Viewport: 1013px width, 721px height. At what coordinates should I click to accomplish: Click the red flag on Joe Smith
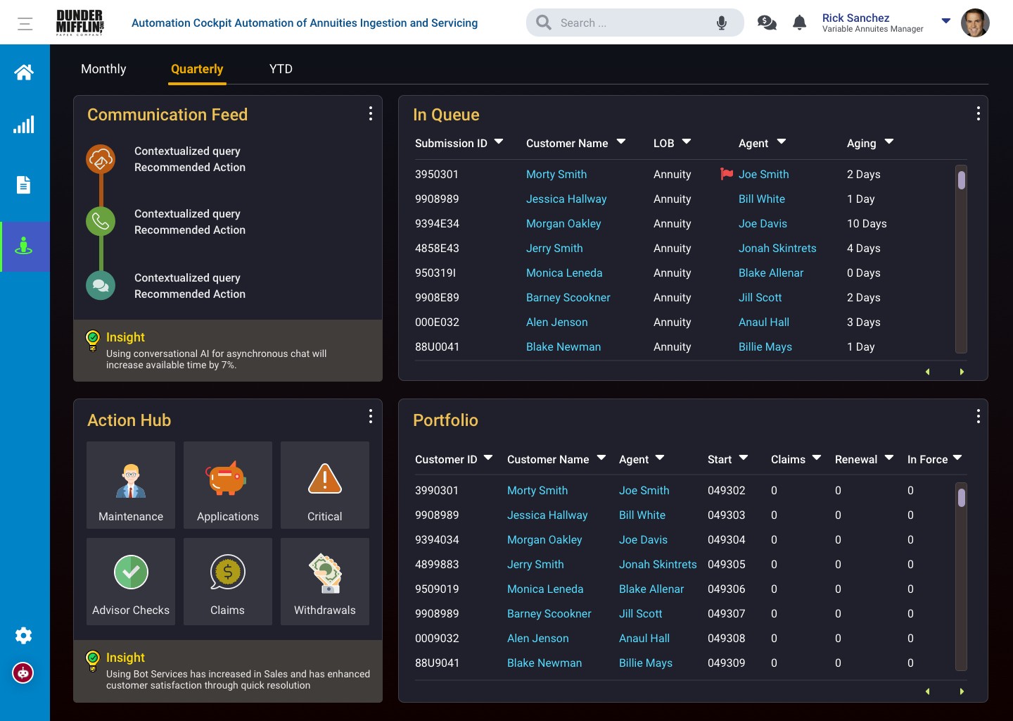coord(727,173)
